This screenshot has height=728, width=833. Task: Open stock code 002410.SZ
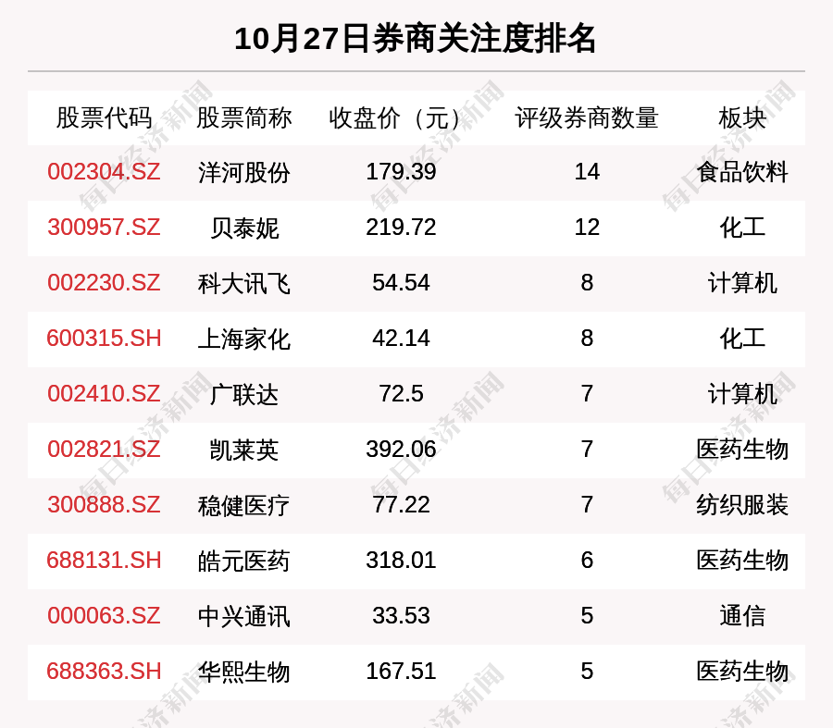[x=104, y=394]
